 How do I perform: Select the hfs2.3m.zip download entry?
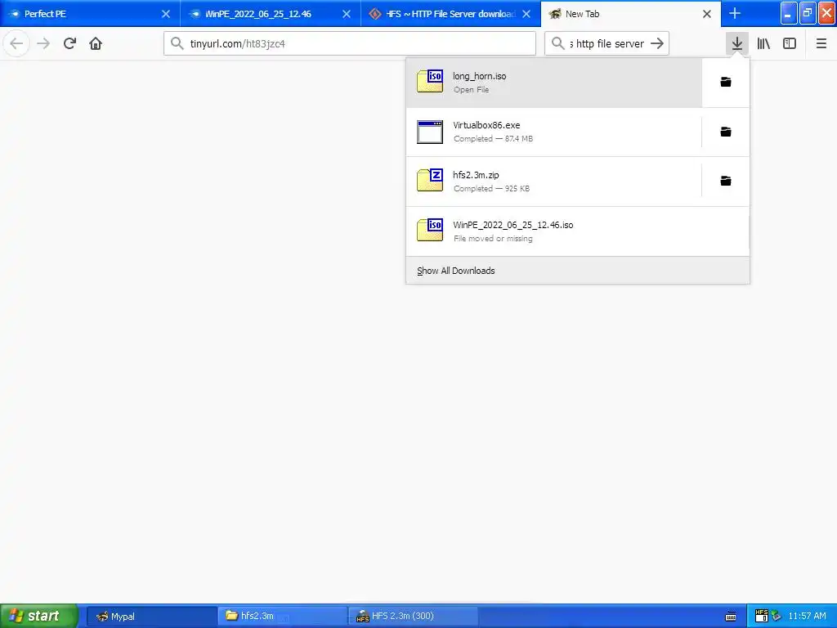tap(554, 181)
